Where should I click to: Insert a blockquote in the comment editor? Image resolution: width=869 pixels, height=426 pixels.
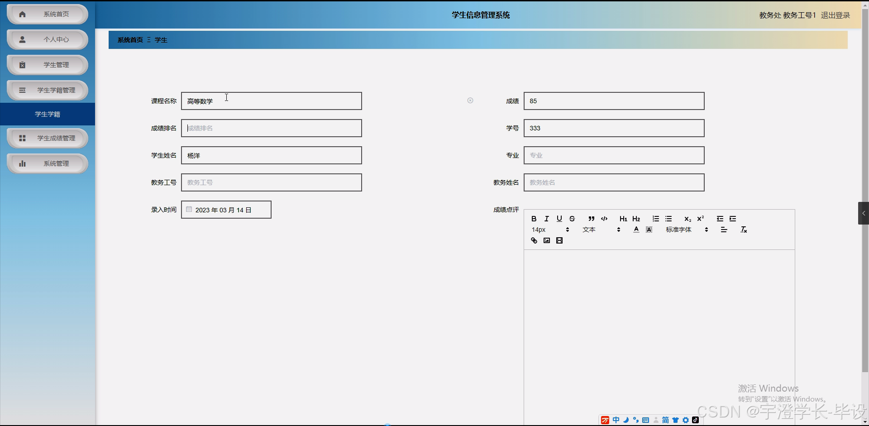tap(591, 219)
